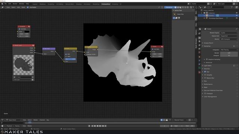Toggle the Simplify checkbox
This screenshot has width=239, height=134.
[x=205, y=75]
